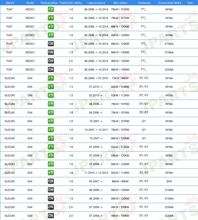Click the ON diesel icon in the 9HX row
This screenshot has width=198, height=220.
click(x=51, y=181)
